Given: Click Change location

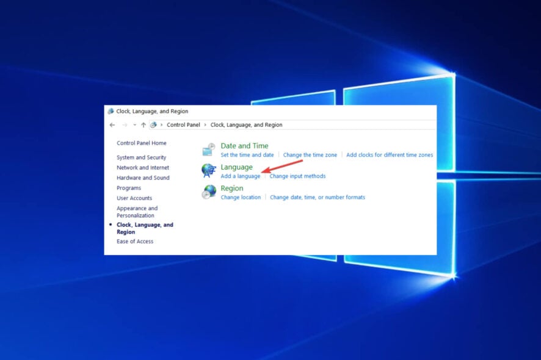Looking at the screenshot, I should 241,197.
